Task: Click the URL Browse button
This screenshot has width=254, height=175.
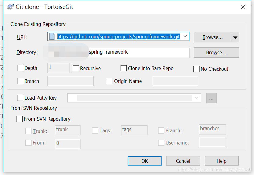Action: click(213, 37)
